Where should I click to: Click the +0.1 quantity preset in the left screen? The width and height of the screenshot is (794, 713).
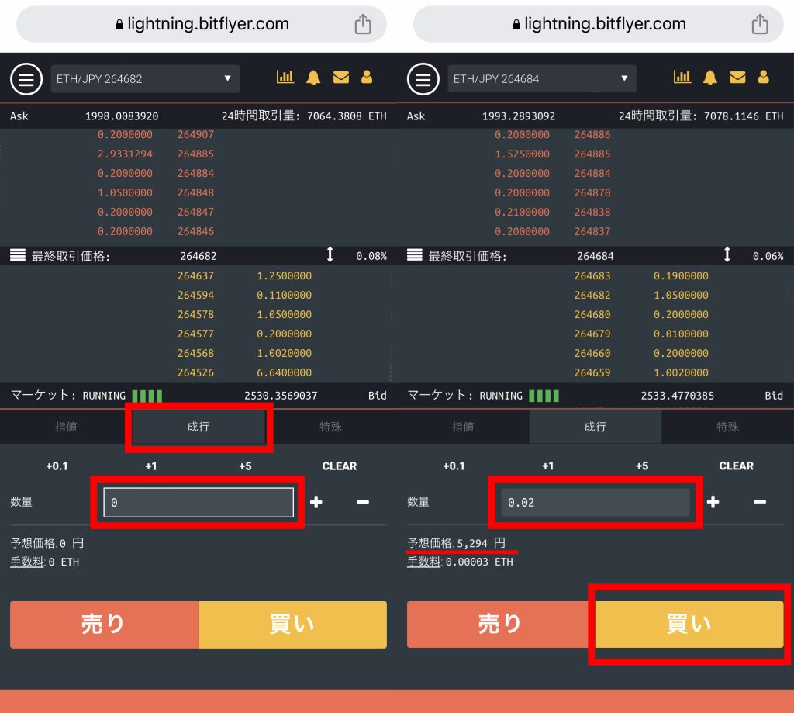point(57,466)
